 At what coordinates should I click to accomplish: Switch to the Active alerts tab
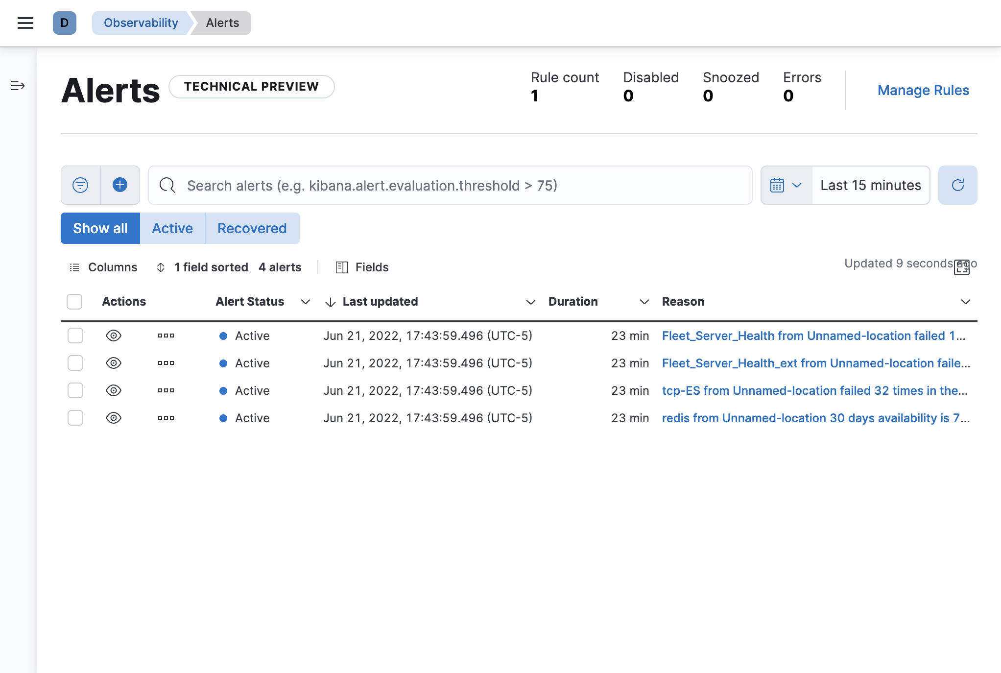click(x=172, y=228)
